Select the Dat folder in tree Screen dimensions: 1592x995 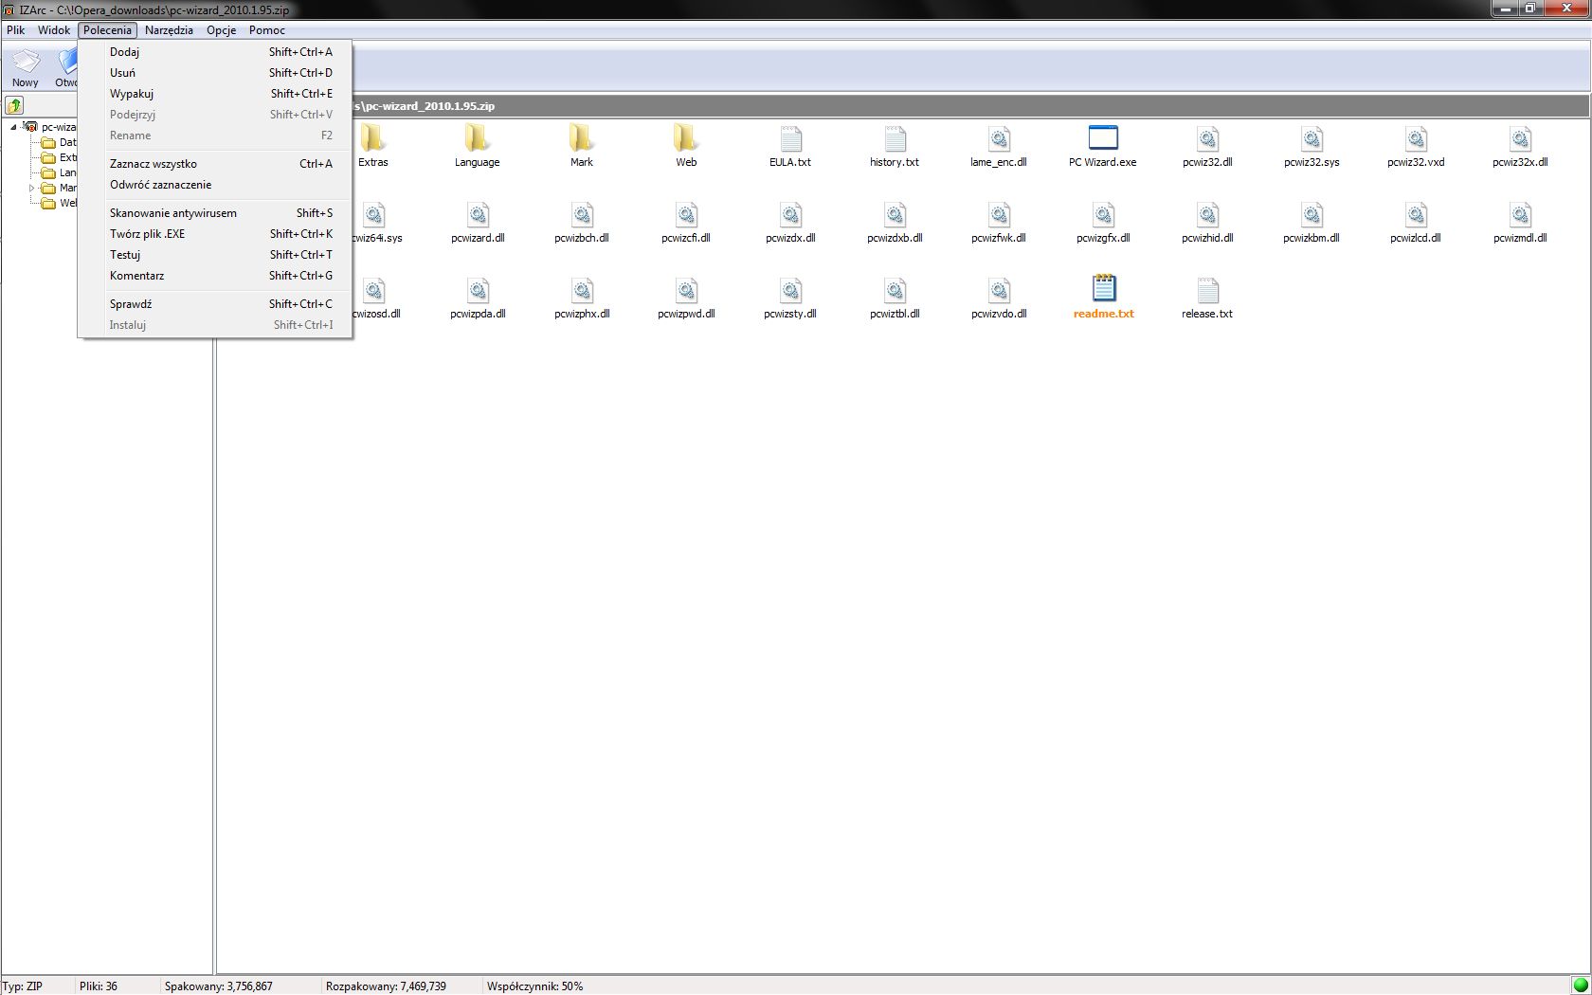pos(59,142)
